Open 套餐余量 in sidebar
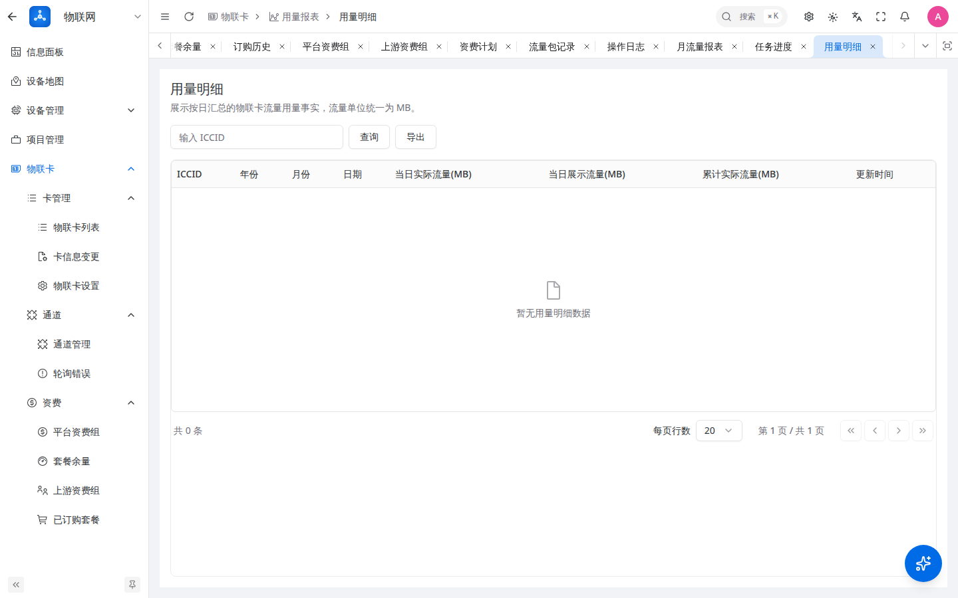The image size is (958, 598). (x=75, y=461)
